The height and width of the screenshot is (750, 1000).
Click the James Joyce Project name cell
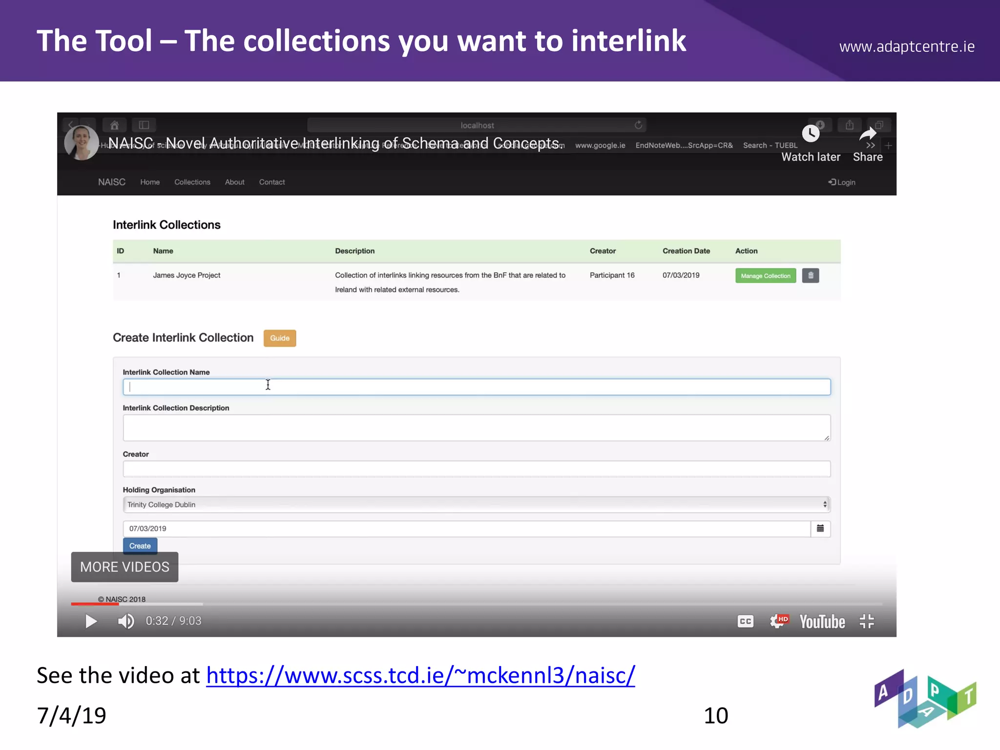187,275
